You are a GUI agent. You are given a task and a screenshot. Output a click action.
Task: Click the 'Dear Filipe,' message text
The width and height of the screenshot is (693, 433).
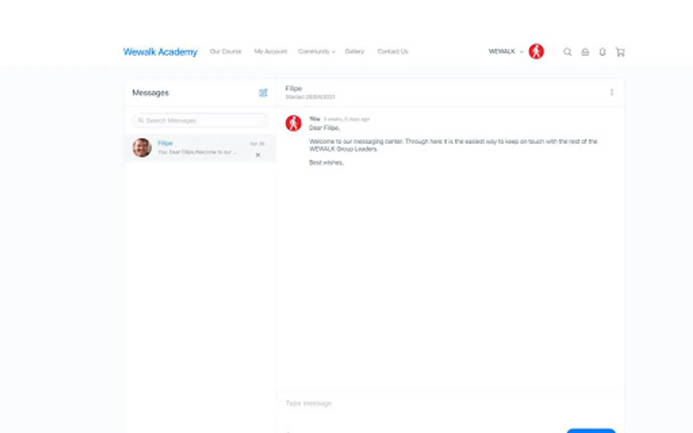pyautogui.click(x=324, y=128)
